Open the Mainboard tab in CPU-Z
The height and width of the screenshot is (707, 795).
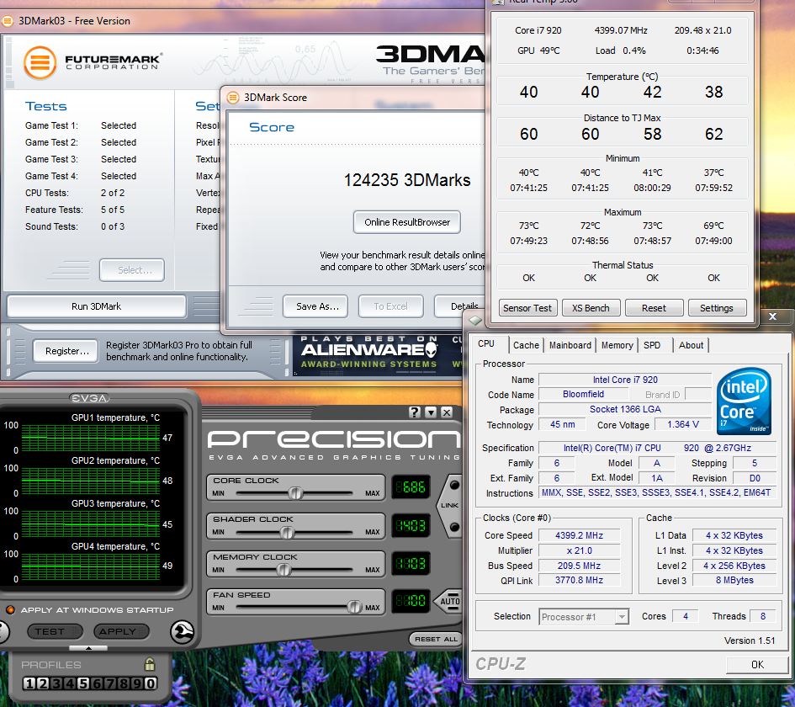570,345
